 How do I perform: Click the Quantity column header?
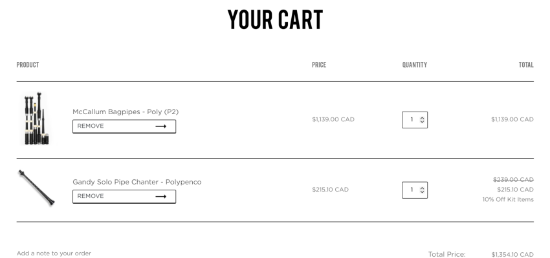pos(414,64)
